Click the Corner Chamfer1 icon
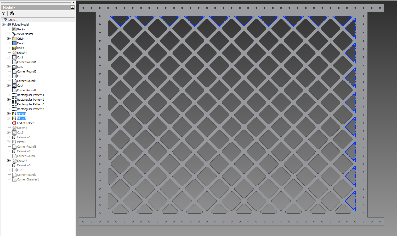 14,179
